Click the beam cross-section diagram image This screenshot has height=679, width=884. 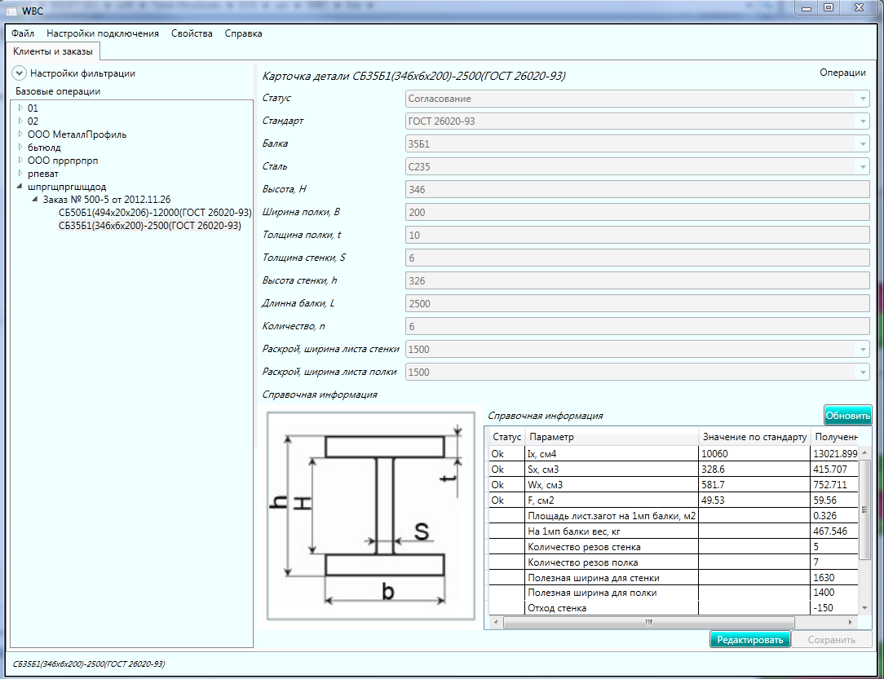coord(371,516)
